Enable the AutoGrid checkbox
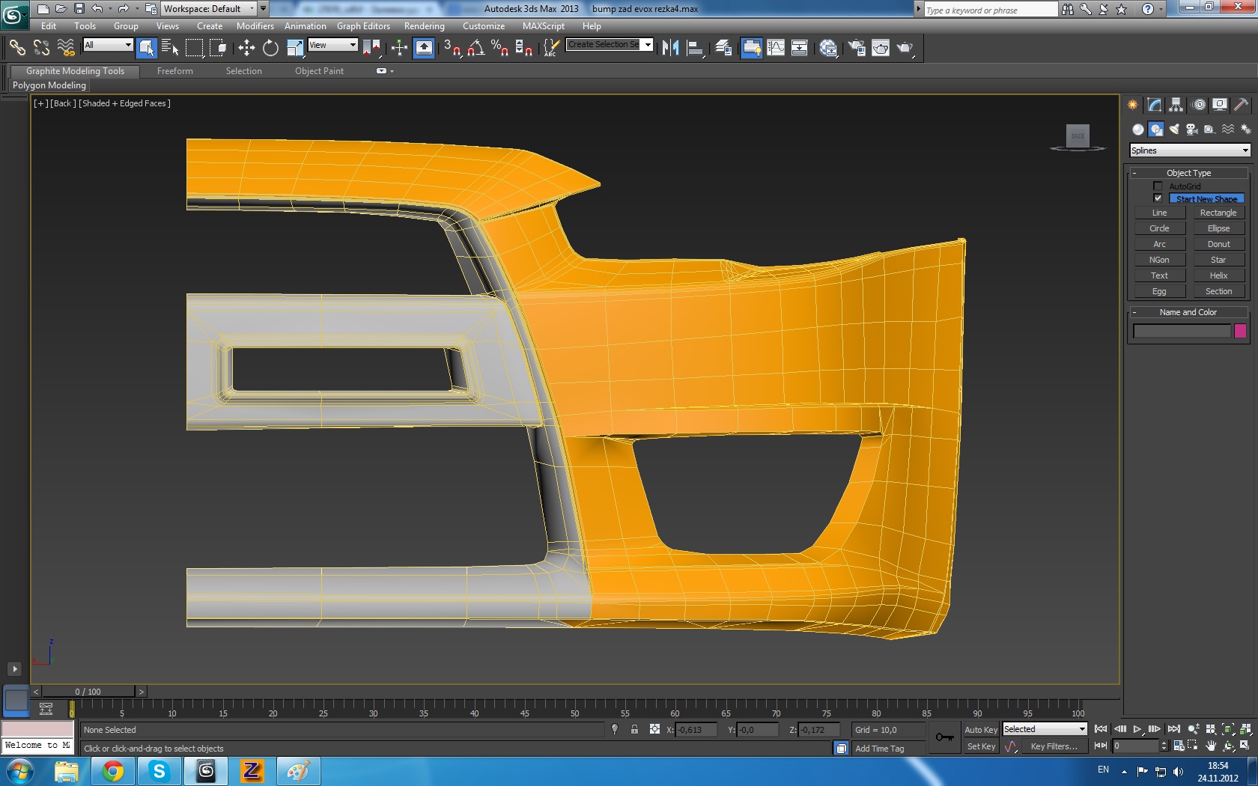 pos(1158,186)
